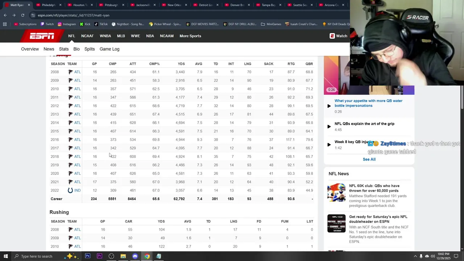
Task: Open the NBA menu on ESPN
Action: tap(150, 36)
